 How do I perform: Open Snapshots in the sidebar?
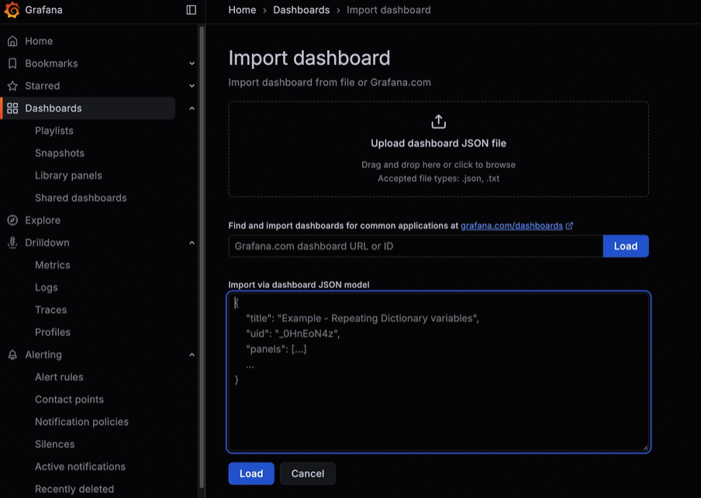[60, 153]
